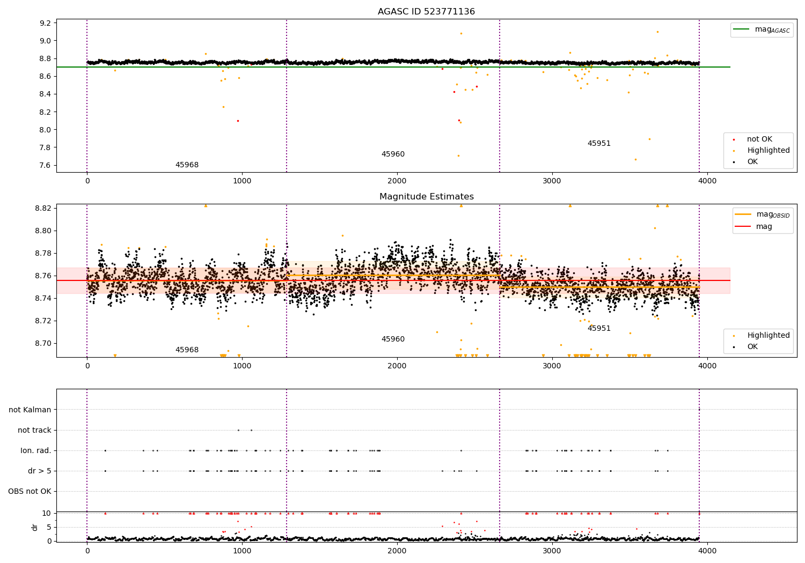This screenshot has height=563, width=805.
Task: Click the 'not Kalman' row label
Action: coord(30,410)
